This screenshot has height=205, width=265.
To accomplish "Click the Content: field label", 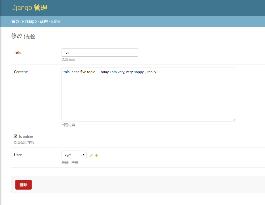I will [x=21, y=72].
